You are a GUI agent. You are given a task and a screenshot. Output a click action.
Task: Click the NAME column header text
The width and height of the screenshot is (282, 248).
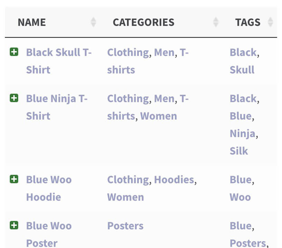coord(32,22)
